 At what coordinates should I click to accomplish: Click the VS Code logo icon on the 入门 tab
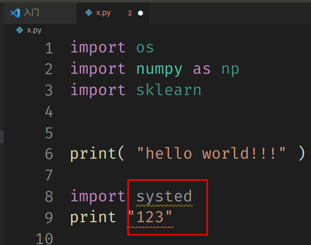tap(15, 13)
